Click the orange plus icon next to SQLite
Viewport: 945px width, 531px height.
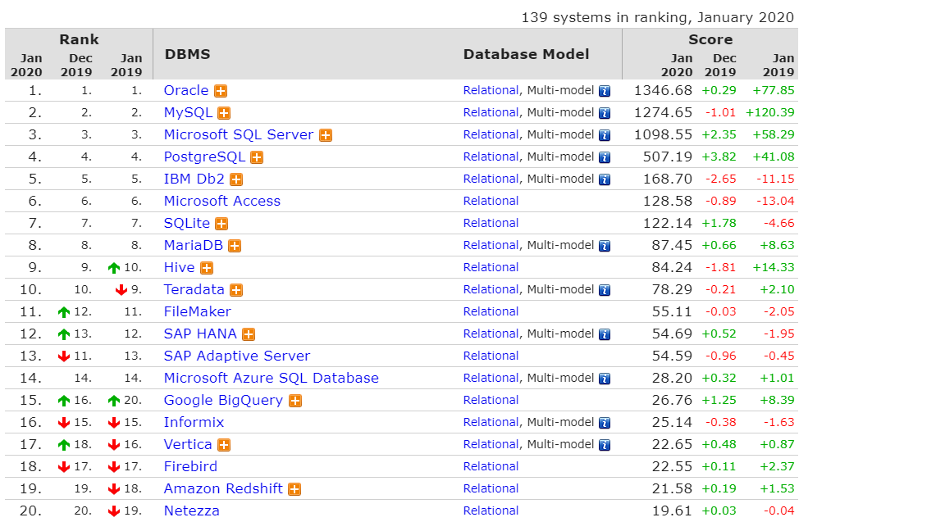point(221,224)
